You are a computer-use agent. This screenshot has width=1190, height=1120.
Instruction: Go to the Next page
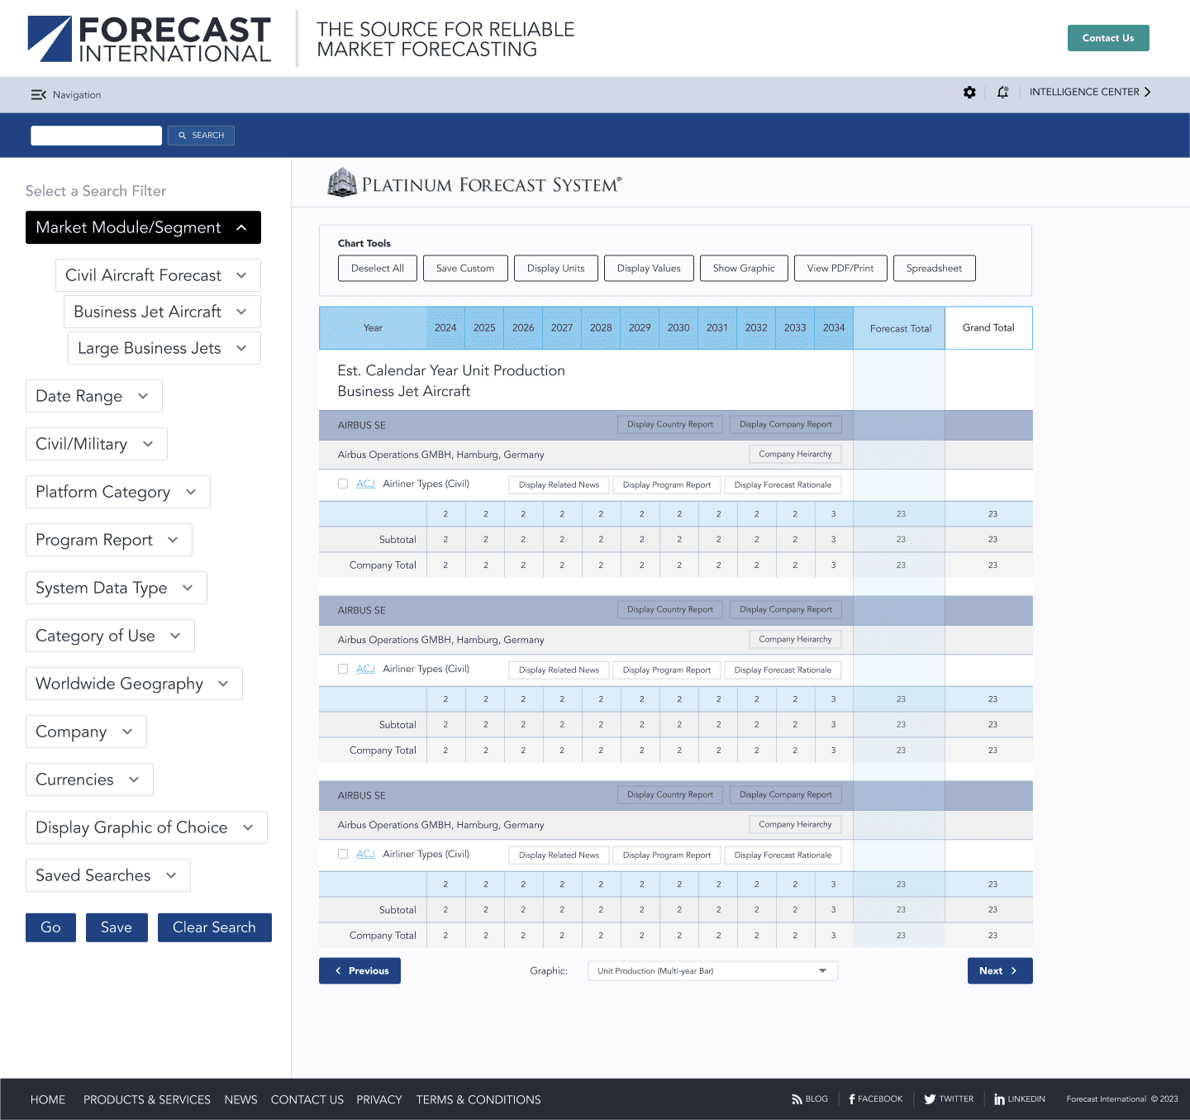pyautogui.click(x=1000, y=971)
